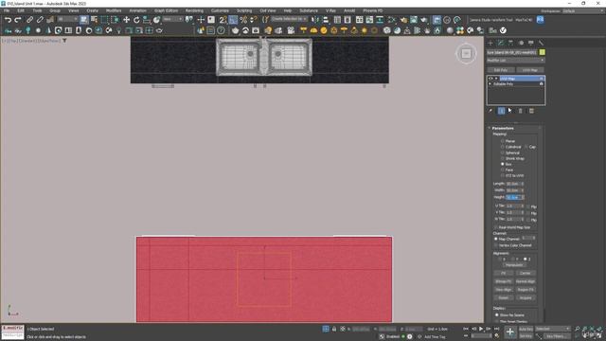The height and width of the screenshot is (341, 606).
Task: Open the Modifier List dropdown
Action: (x=515, y=61)
